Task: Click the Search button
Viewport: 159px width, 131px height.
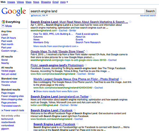Action: 150,11
